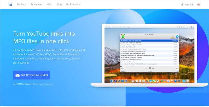The height and width of the screenshot is (107, 209).
Task: Follow the Another Version? link
Action: click(46, 84)
